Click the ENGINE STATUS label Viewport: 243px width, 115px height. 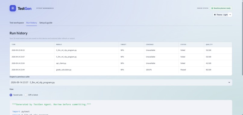pyautogui.click(x=203, y=8)
